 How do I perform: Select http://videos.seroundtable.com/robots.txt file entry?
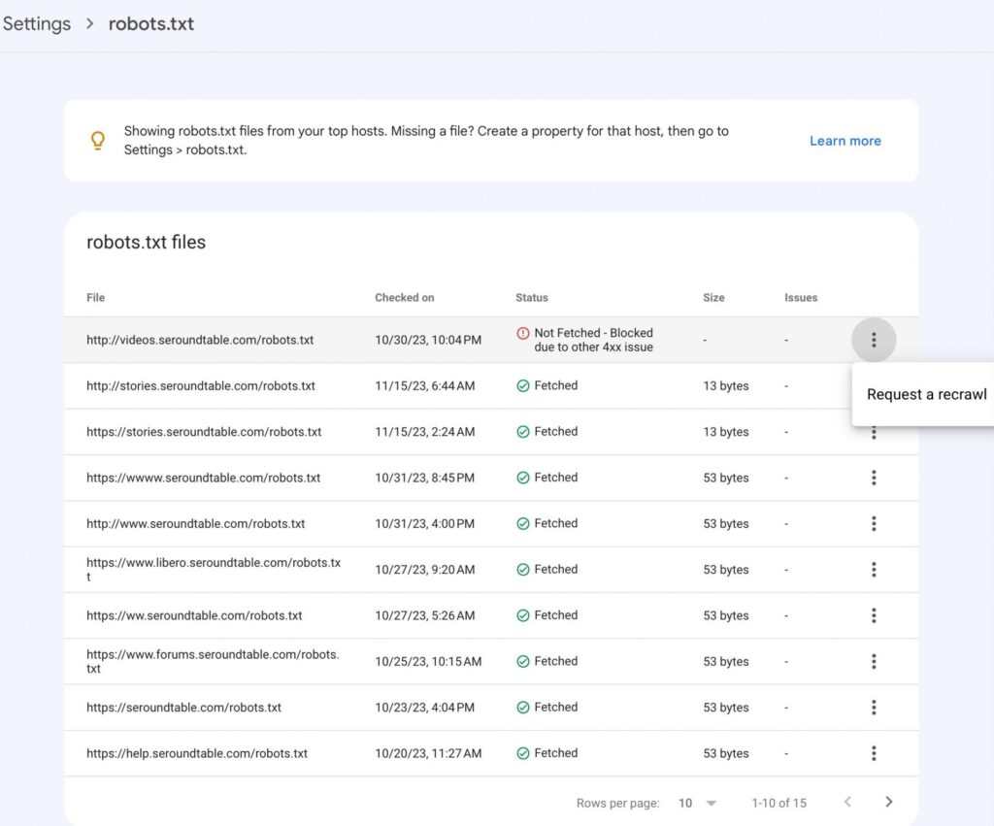coord(200,340)
